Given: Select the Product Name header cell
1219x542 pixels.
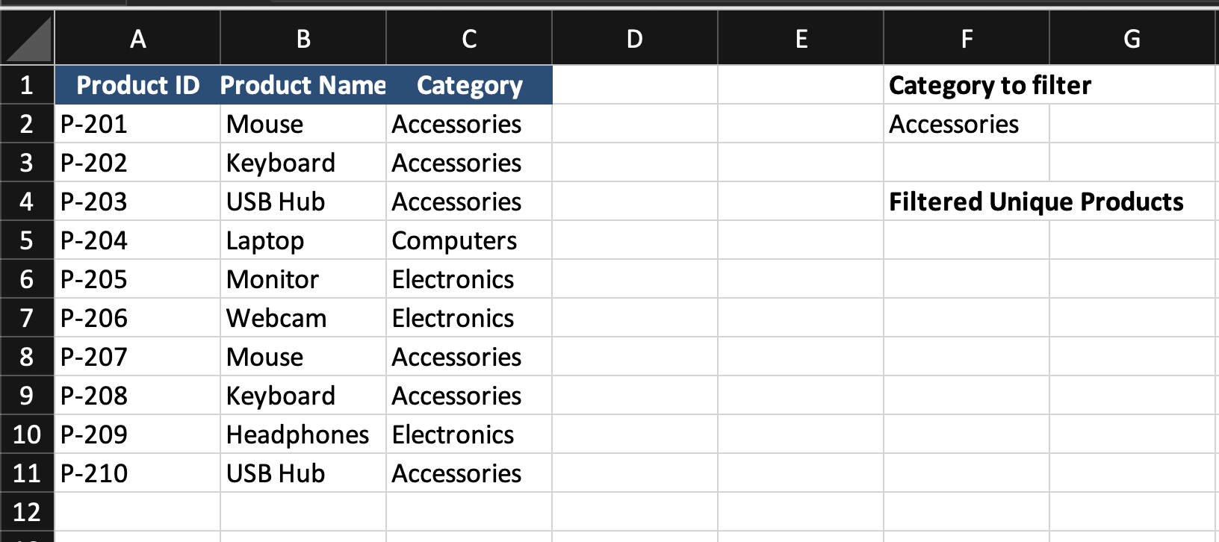Looking at the screenshot, I should [303, 85].
